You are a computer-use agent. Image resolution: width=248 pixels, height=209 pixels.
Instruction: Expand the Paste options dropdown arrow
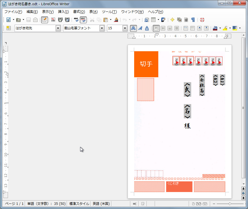pyautogui.click(x=111, y=20)
